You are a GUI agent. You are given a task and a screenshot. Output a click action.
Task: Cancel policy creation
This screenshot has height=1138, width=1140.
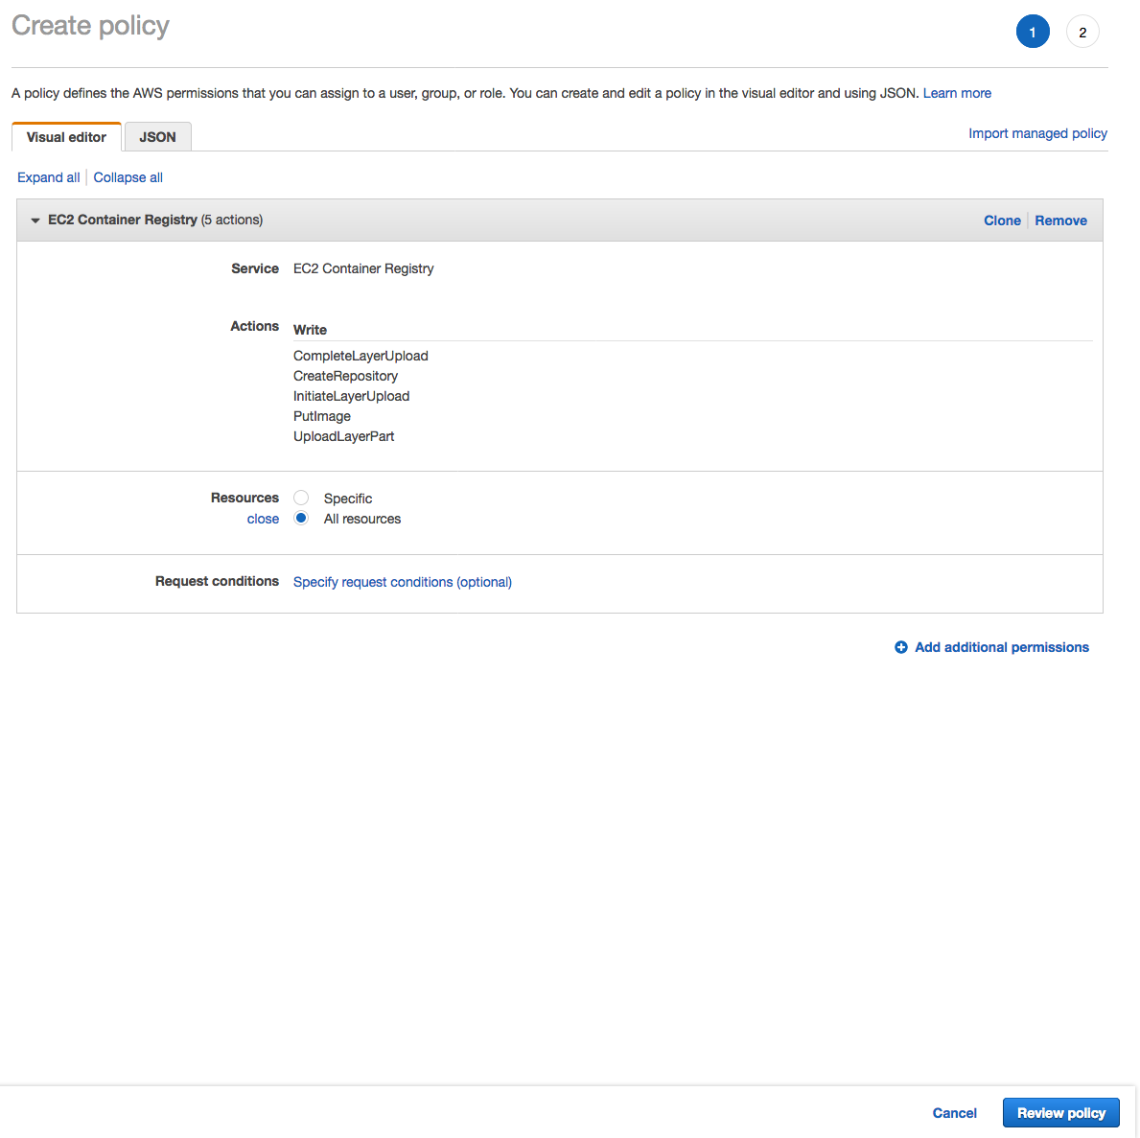point(954,1112)
